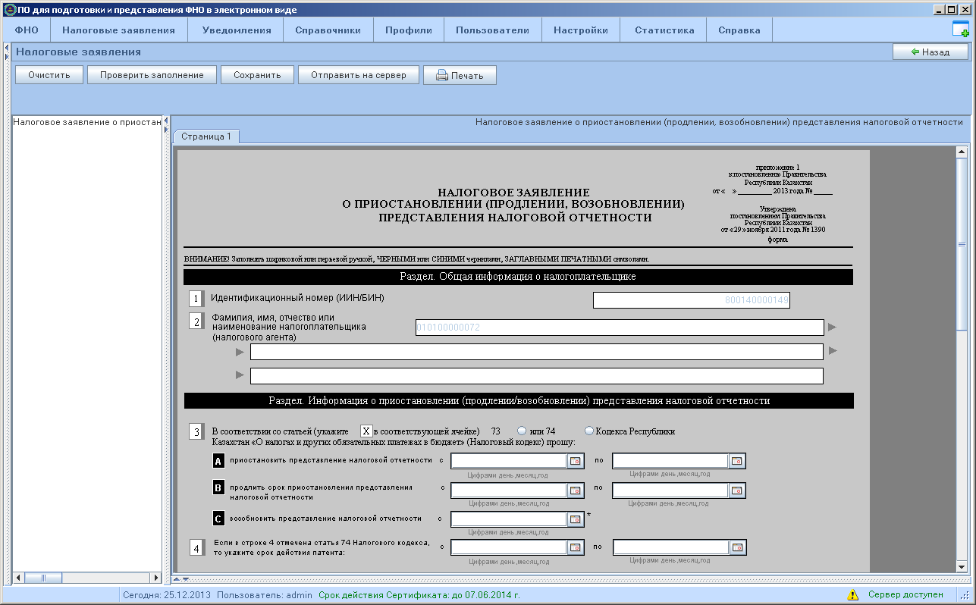
Task: Click row 4 patent start date field
Action: coord(509,547)
